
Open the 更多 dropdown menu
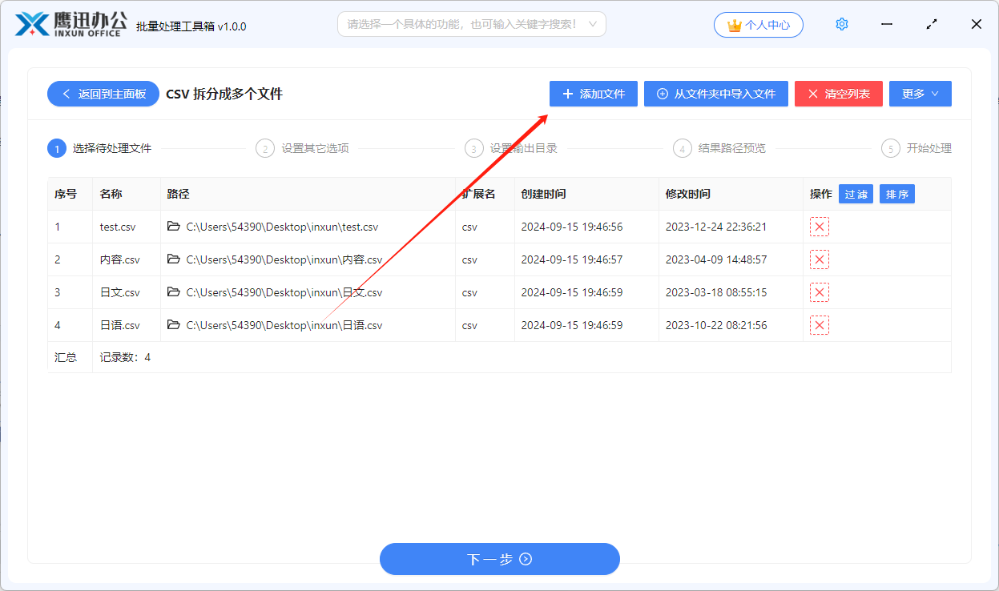point(920,93)
